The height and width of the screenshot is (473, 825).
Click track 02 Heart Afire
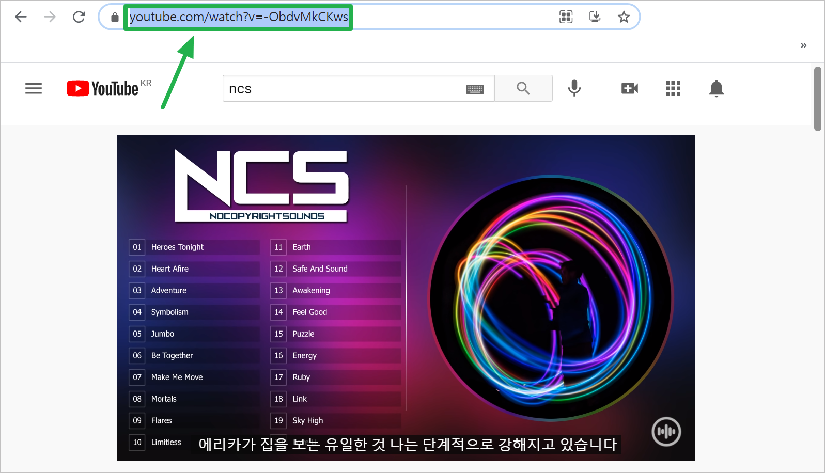[194, 269]
